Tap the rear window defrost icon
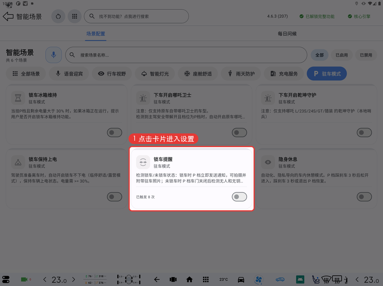 337,279
